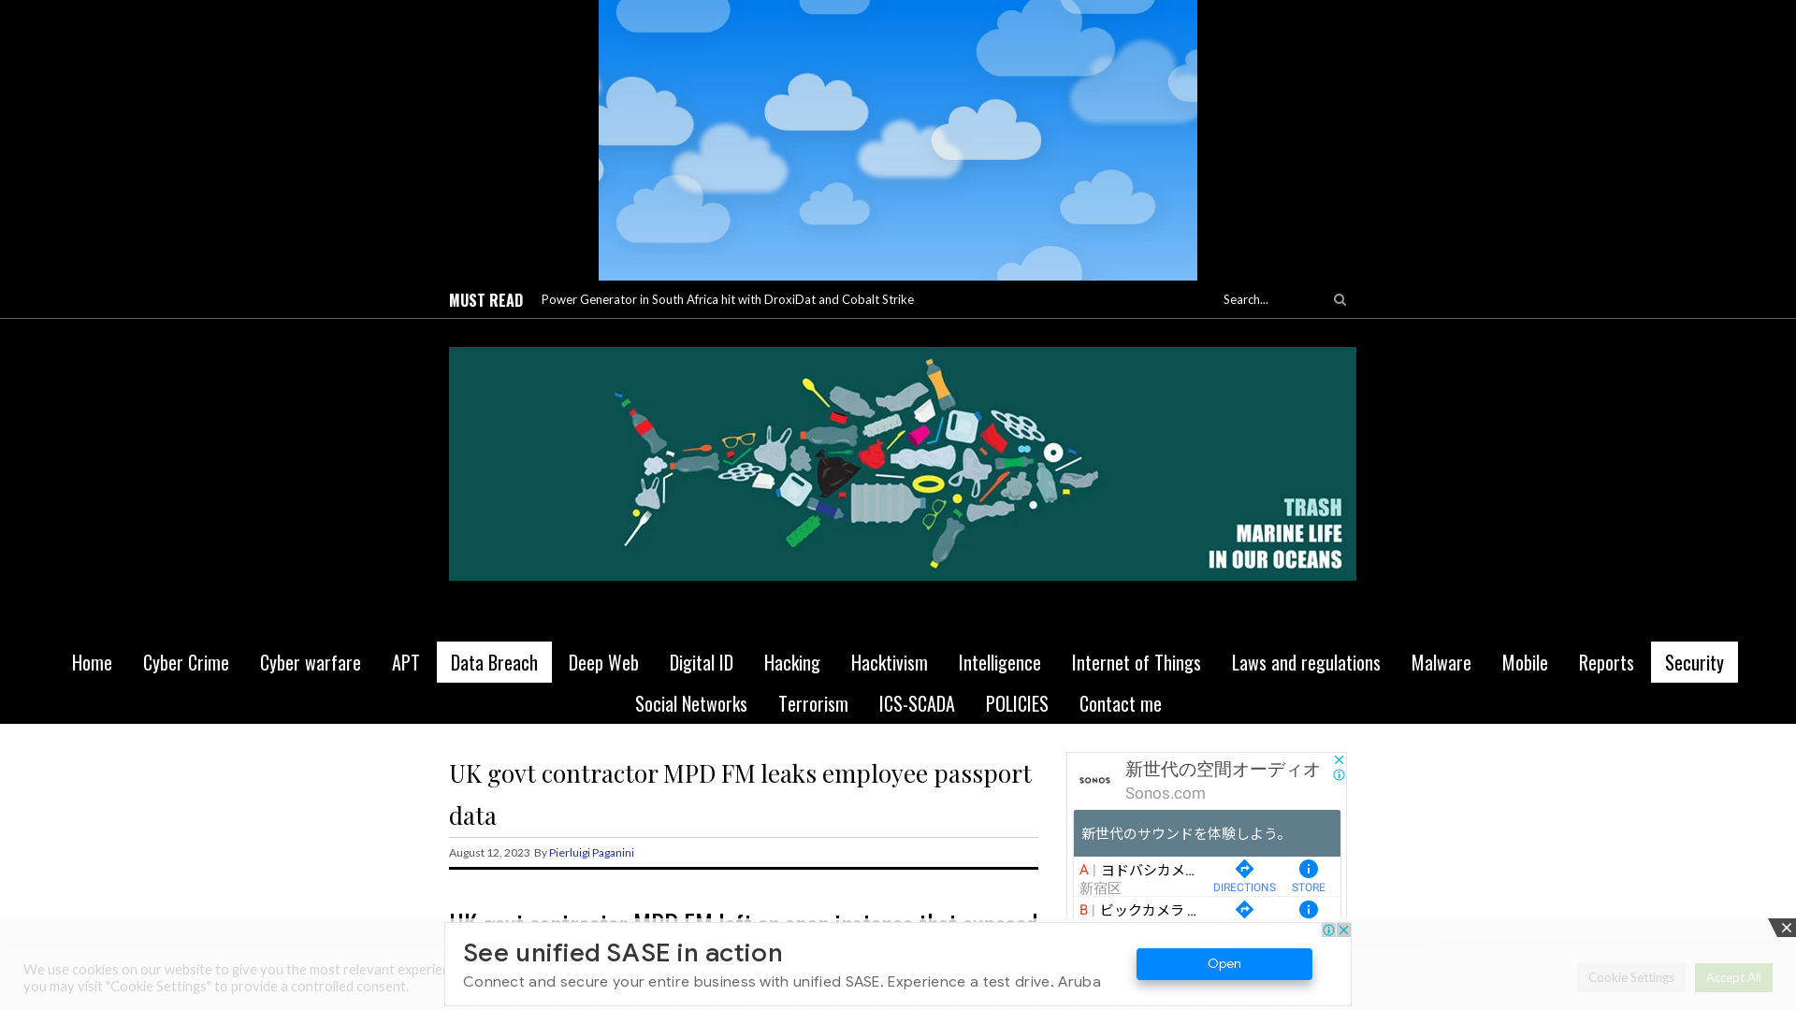The width and height of the screenshot is (1796, 1010).
Task: Click the ocean trash awareness banner image
Action: pos(903,463)
